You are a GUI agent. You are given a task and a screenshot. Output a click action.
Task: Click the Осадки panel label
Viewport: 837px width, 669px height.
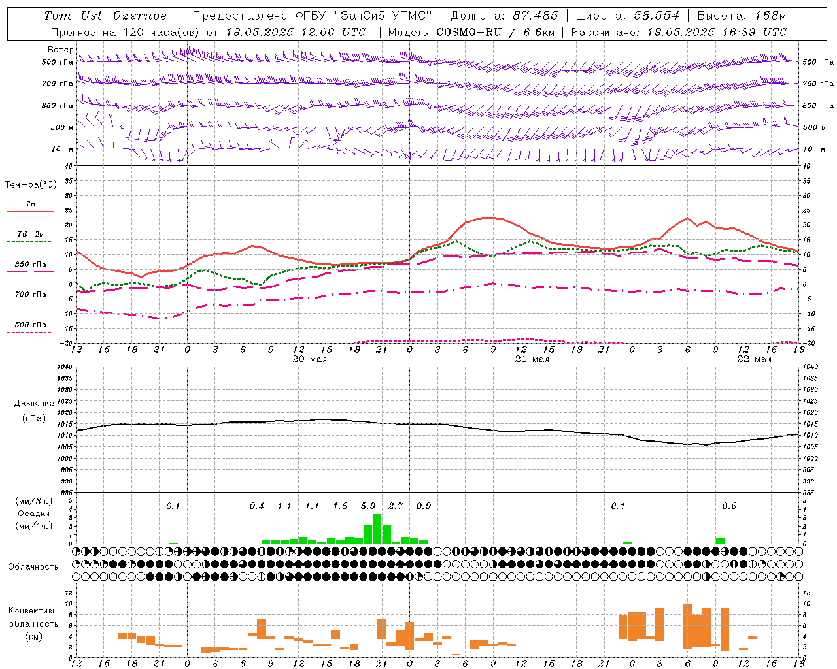click(34, 514)
